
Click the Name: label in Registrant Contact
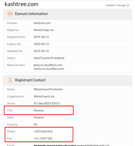click(x=11, y=89)
